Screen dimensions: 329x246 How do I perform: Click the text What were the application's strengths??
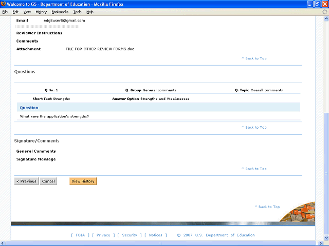(54, 116)
